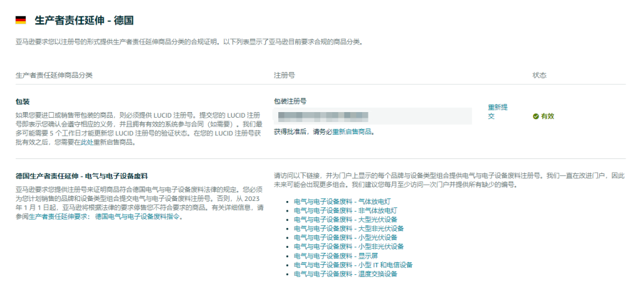
Task: Click the 状态 column header
Action: pos(539,76)
